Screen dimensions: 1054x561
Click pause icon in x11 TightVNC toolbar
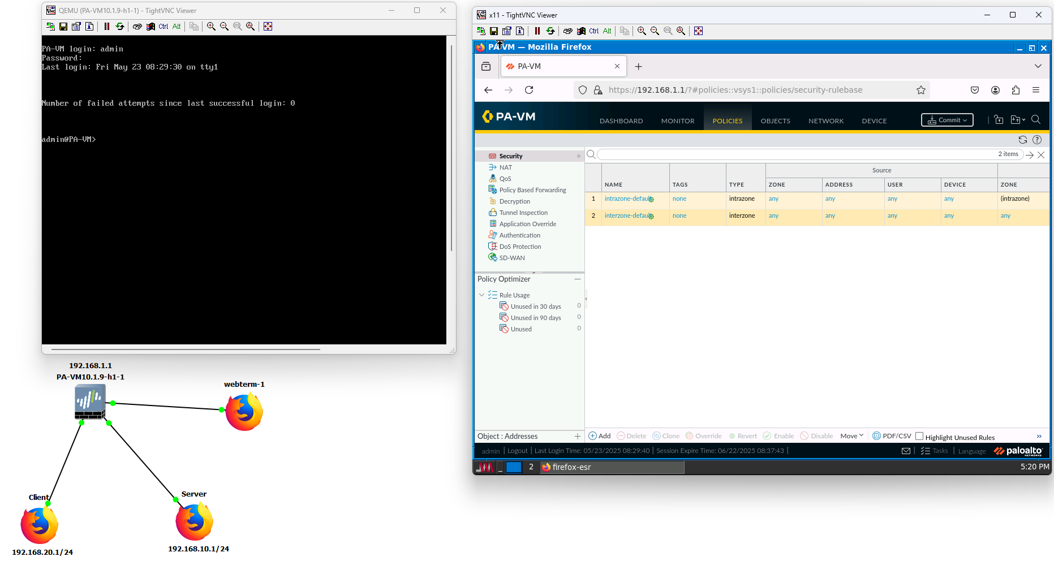pyautogui.click(x=537, y=31)
